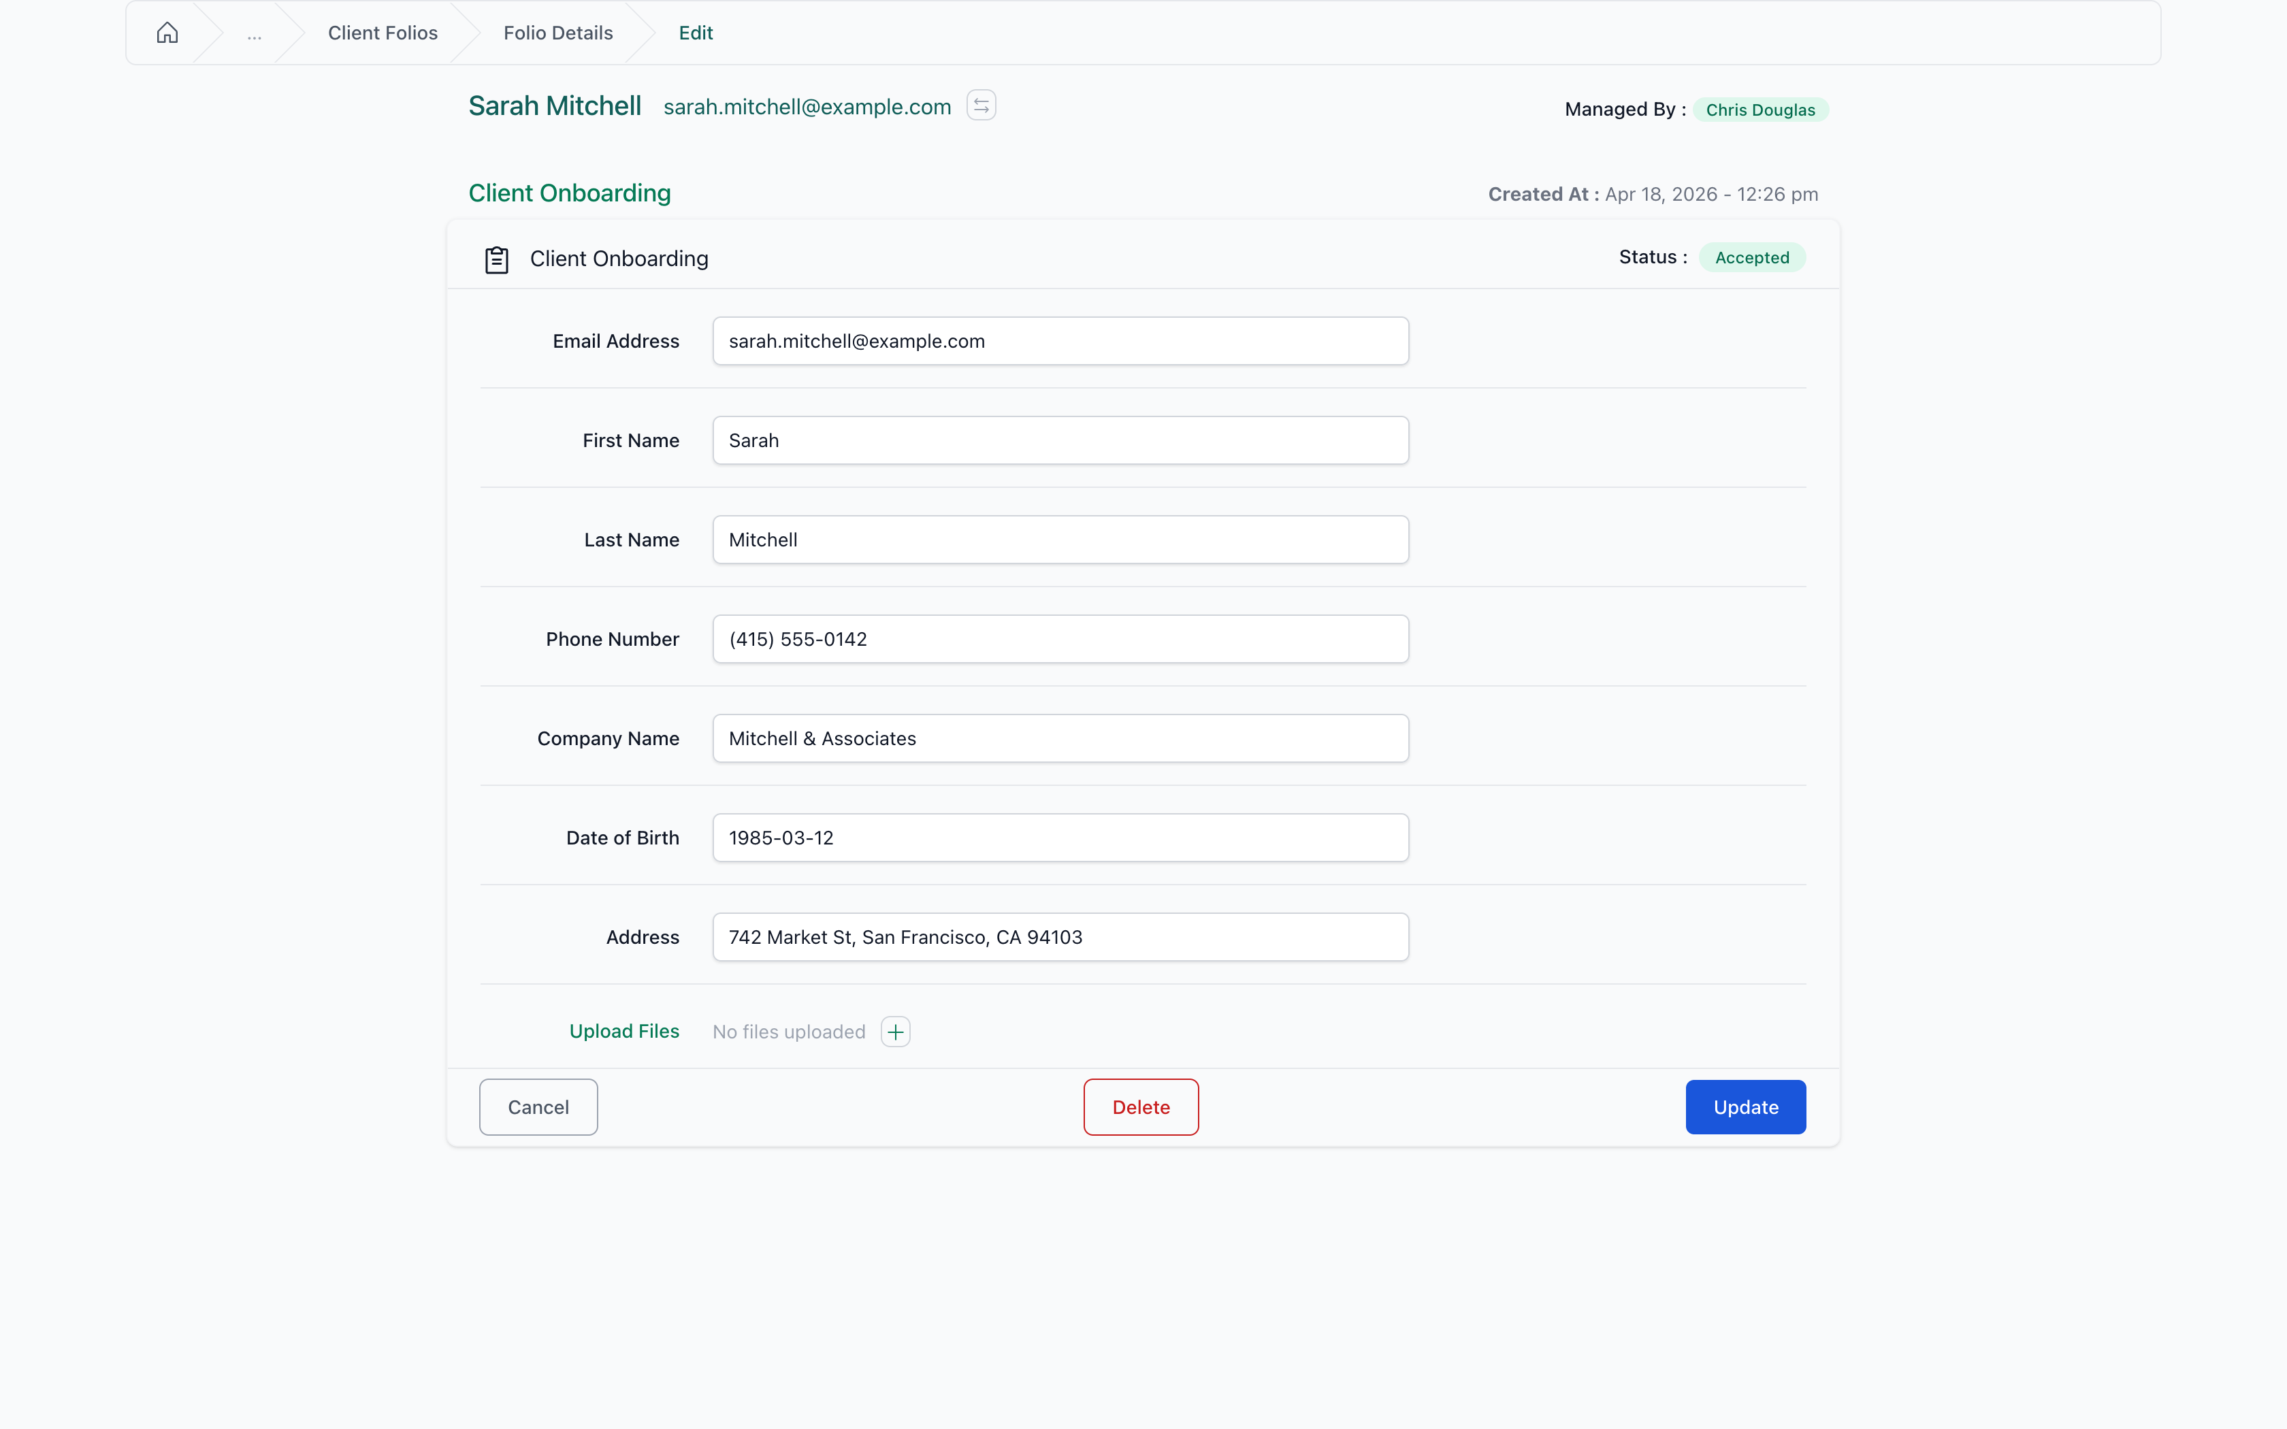
Task: Focus the Date of Birth field
Action: point(1060,838)
